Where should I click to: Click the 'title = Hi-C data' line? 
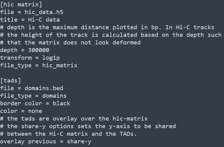pyautogui.click(x=30, y=20)
